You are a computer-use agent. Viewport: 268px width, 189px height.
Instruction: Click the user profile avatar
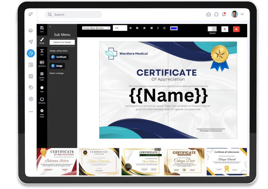pos(235,14)
